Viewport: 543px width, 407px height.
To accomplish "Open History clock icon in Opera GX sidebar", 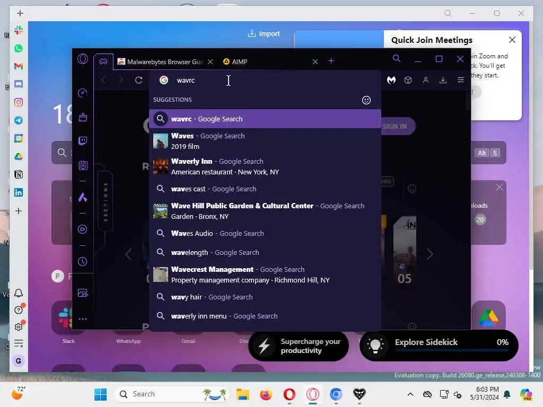I will (x=83, y=262).
